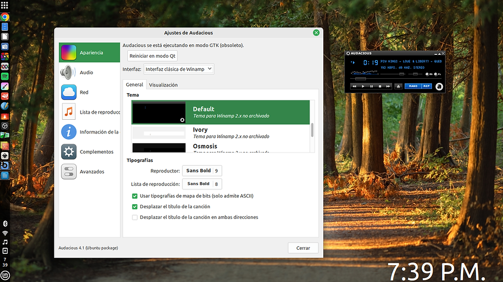Select the Default skin thumbnail

pyautogui.click(x=159, y=113)
